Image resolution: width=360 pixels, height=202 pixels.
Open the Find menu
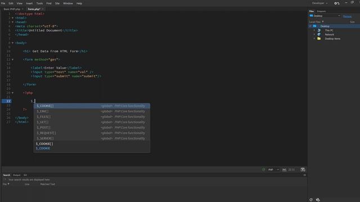tap(49, 3)
